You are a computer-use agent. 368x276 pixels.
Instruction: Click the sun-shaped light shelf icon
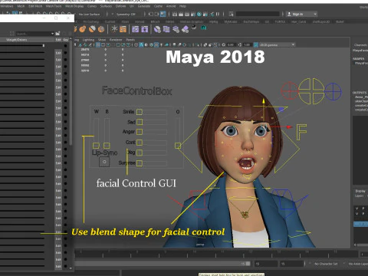(114, 29)
